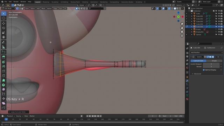This screenshot has height=126, width=224.
Task: Toggle X-Ray display in viewport header
Action: click(169, 8)
